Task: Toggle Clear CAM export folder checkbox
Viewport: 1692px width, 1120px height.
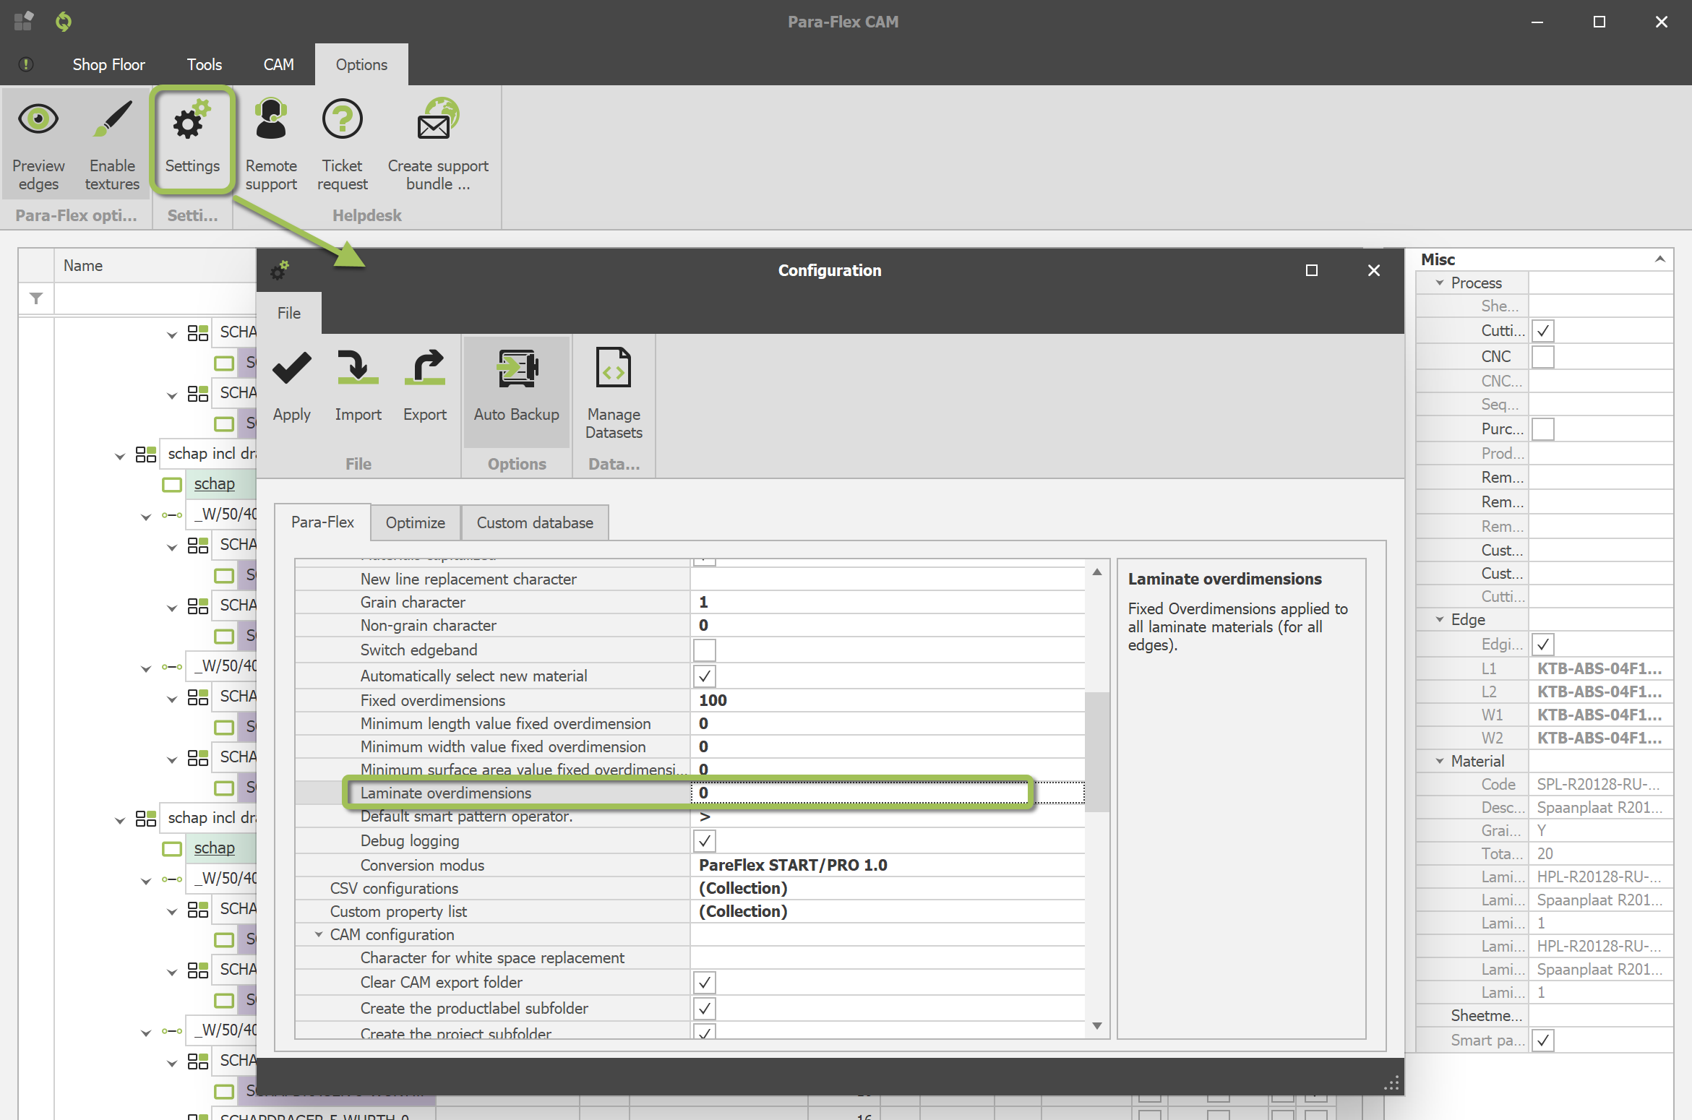Action: click(704, 983)
